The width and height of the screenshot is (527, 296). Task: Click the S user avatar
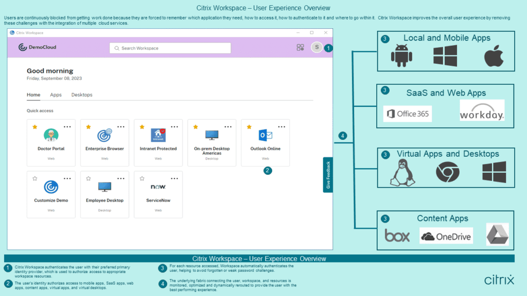click(317, 47)
